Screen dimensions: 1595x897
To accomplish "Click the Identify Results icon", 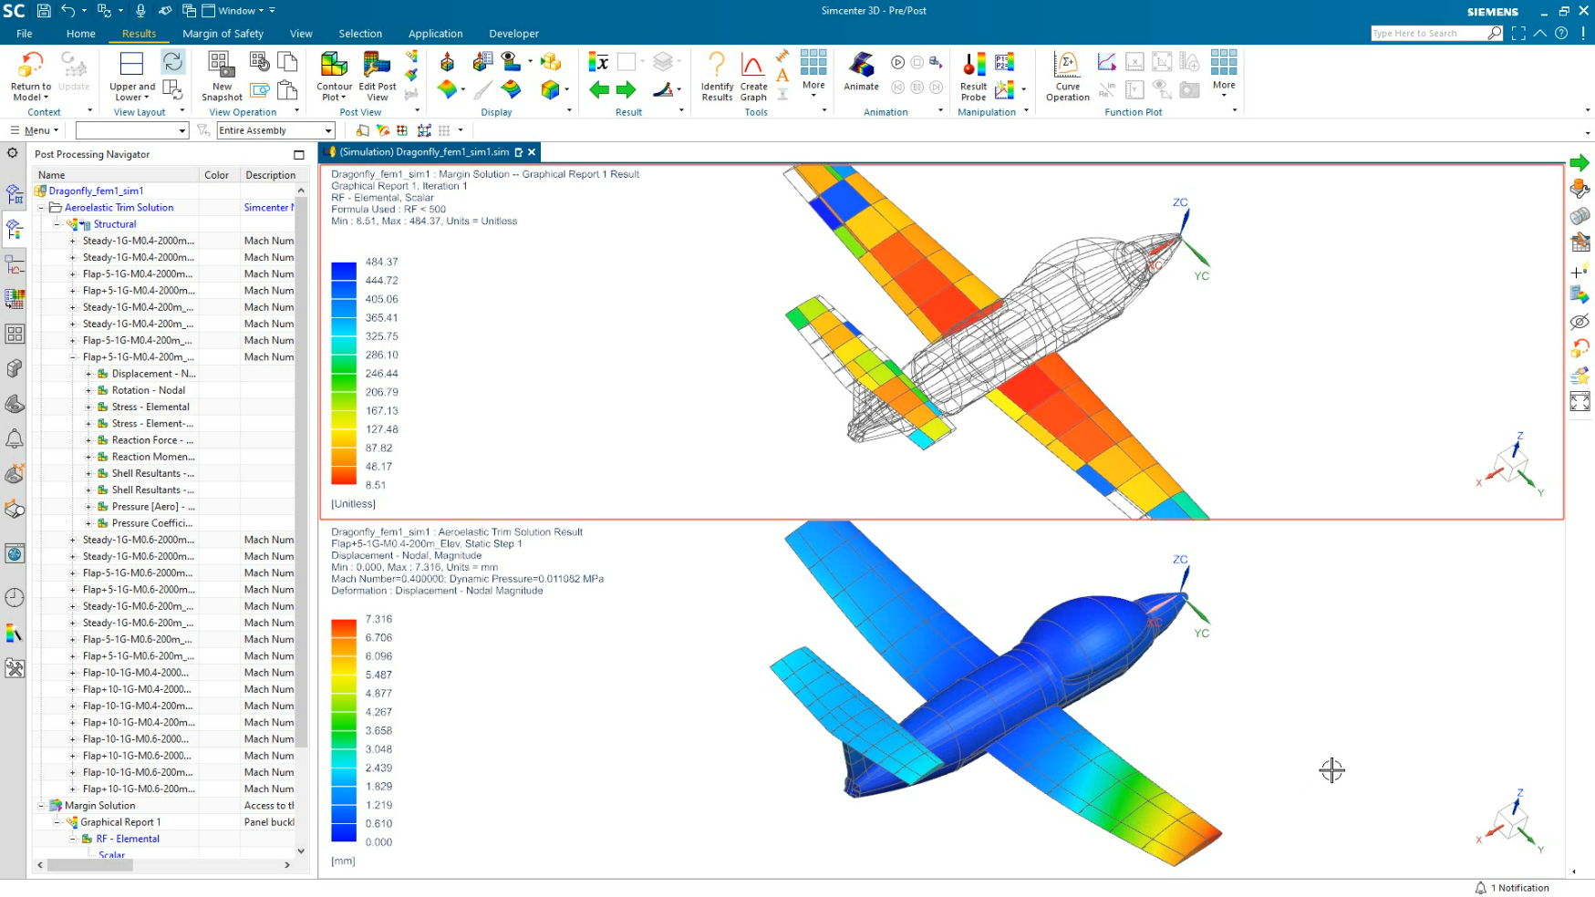I will [x=717, y=76].
